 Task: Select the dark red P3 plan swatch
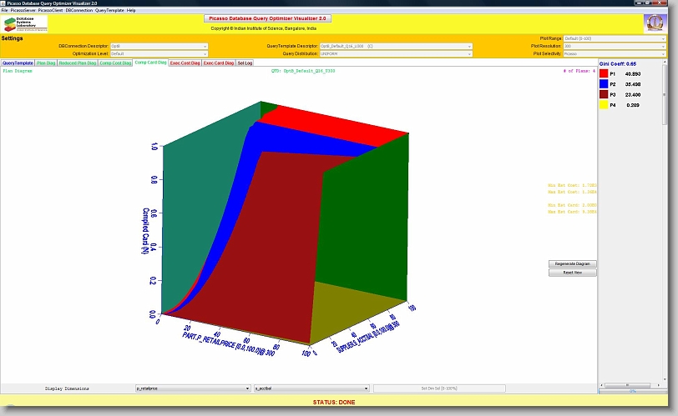coord(605,95)
